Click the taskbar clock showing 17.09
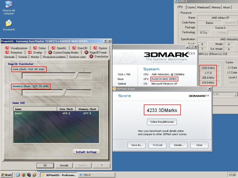Viewport: 238px width, 178px height. pos(232,175)
